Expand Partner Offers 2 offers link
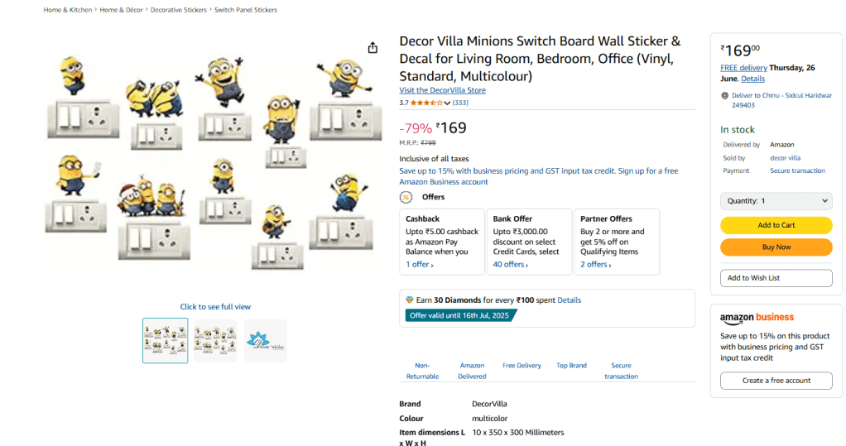Image resolution: width=846 pixels, height=446 pixels. click(596, 265)
